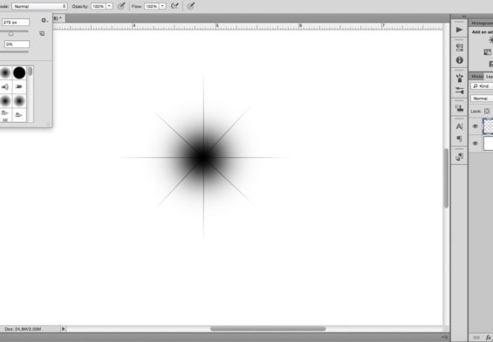Open the Flow percentage dropdown arrow
The height and width of the screenshot is (342, 493).
(162, 6)
